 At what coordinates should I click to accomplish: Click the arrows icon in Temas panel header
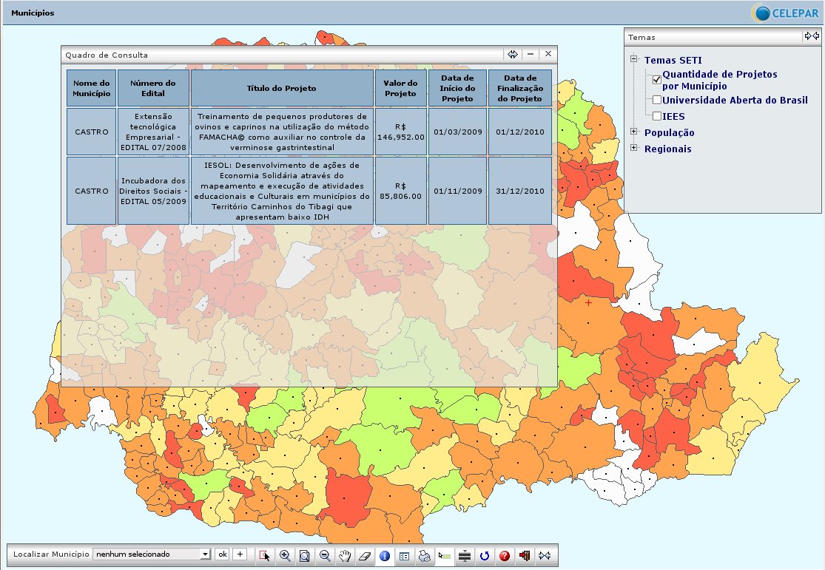tap(812, 36)
